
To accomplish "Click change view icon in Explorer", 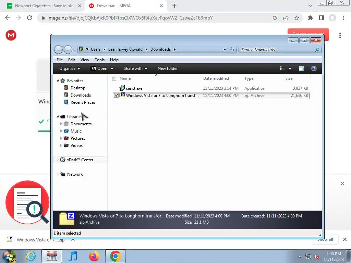I will coord(283,68).
